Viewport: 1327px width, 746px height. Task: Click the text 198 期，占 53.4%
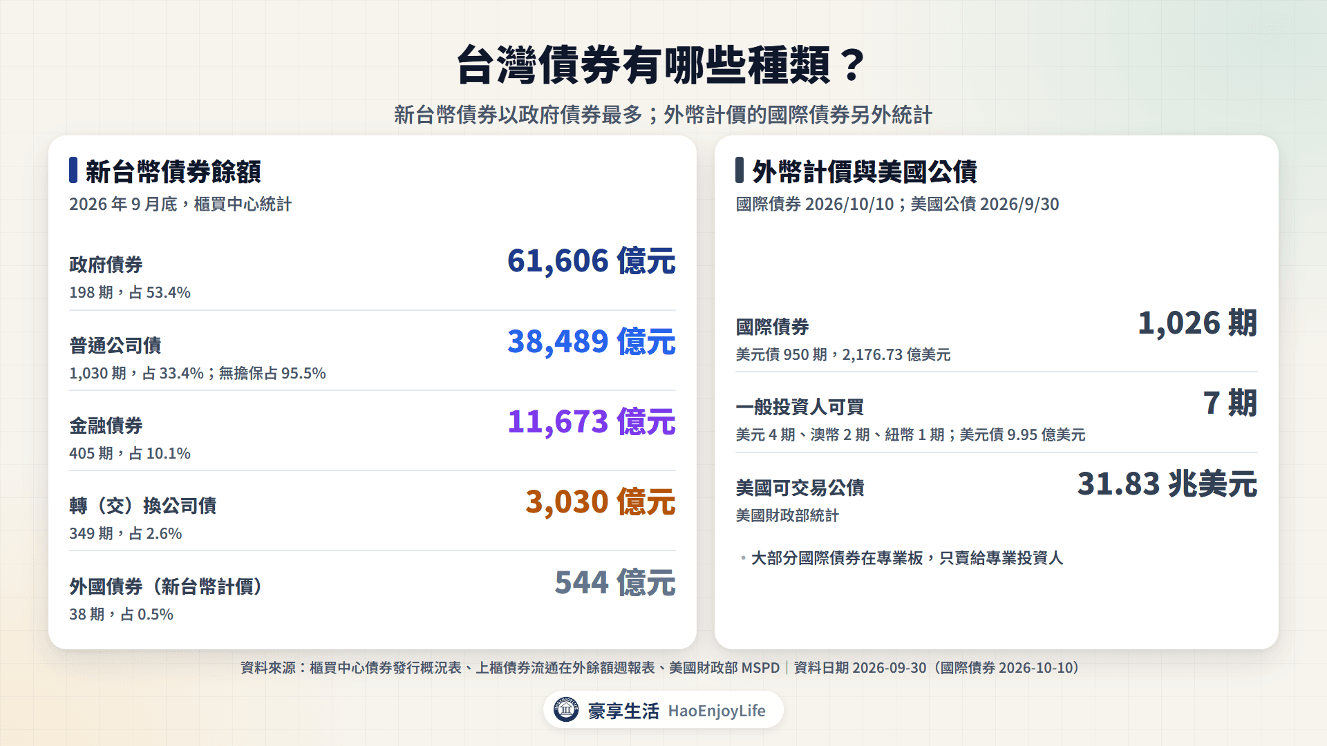coord(130,293)
